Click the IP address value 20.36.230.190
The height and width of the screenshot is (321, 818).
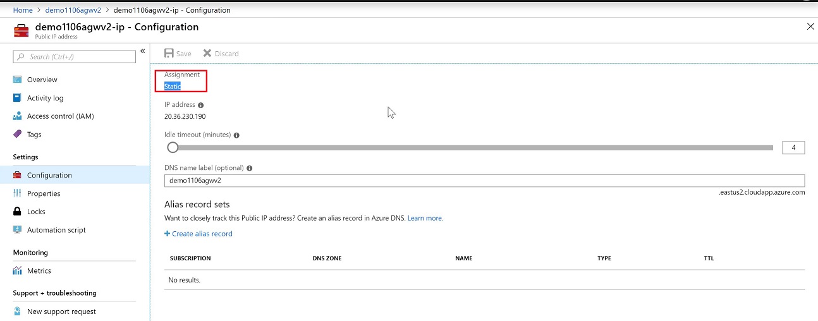pyautogui.click(x=185, y=116)
